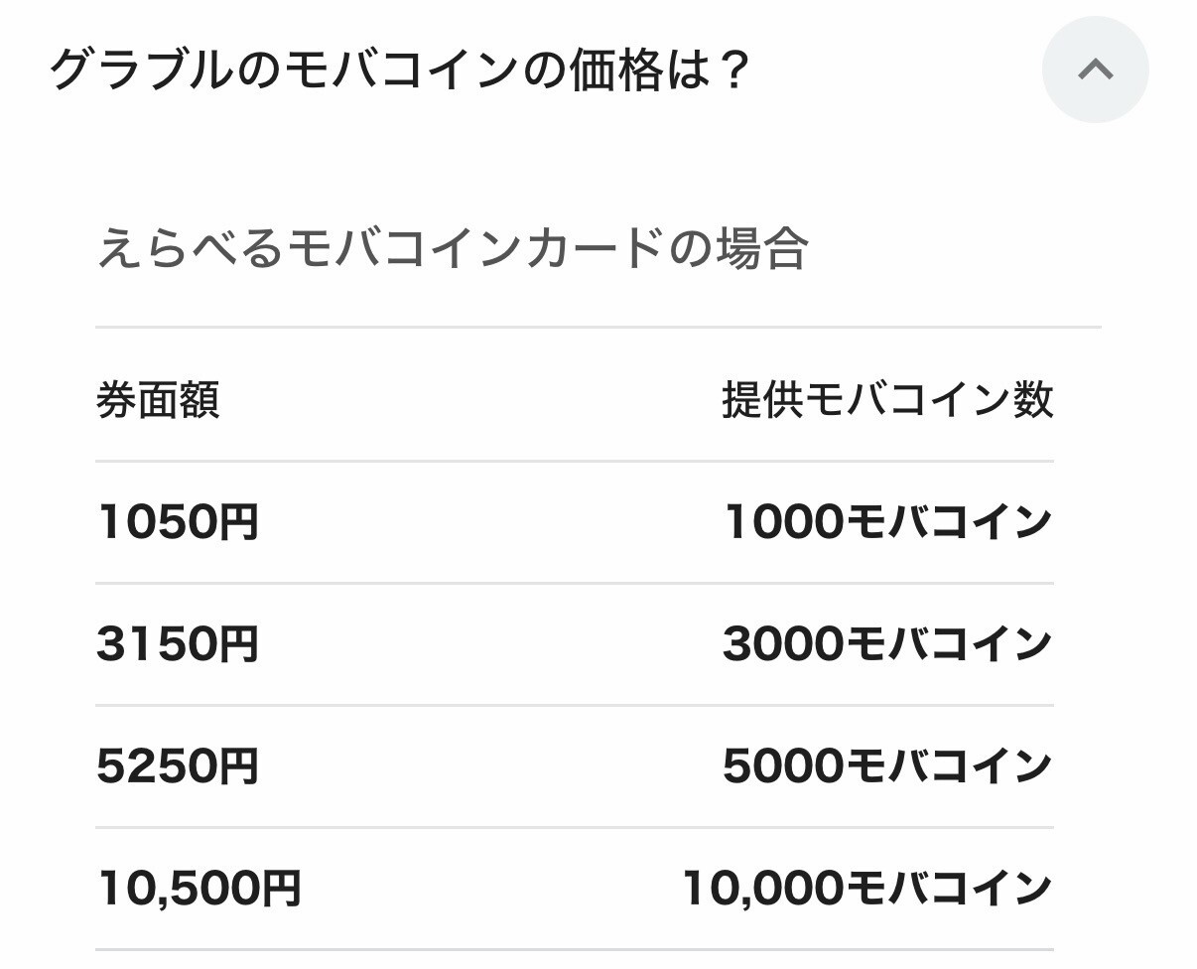Select the 3150円 price cell
The height and width of the screenshot is (969, 1197).
coord(179,644)
